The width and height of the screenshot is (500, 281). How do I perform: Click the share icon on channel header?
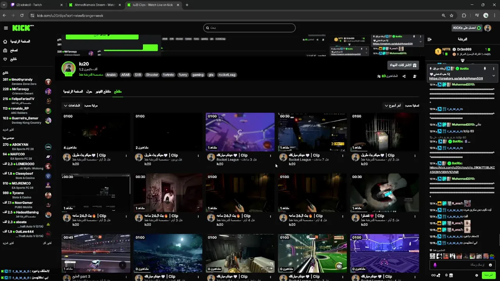[404, 76]
